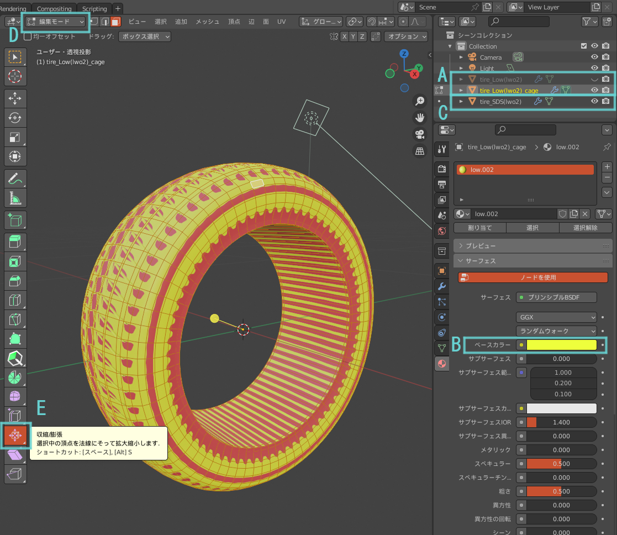617x535 pixels.
Task: Select the low.002 material slot
Action: pyautogui.click(x=525, y=170)
